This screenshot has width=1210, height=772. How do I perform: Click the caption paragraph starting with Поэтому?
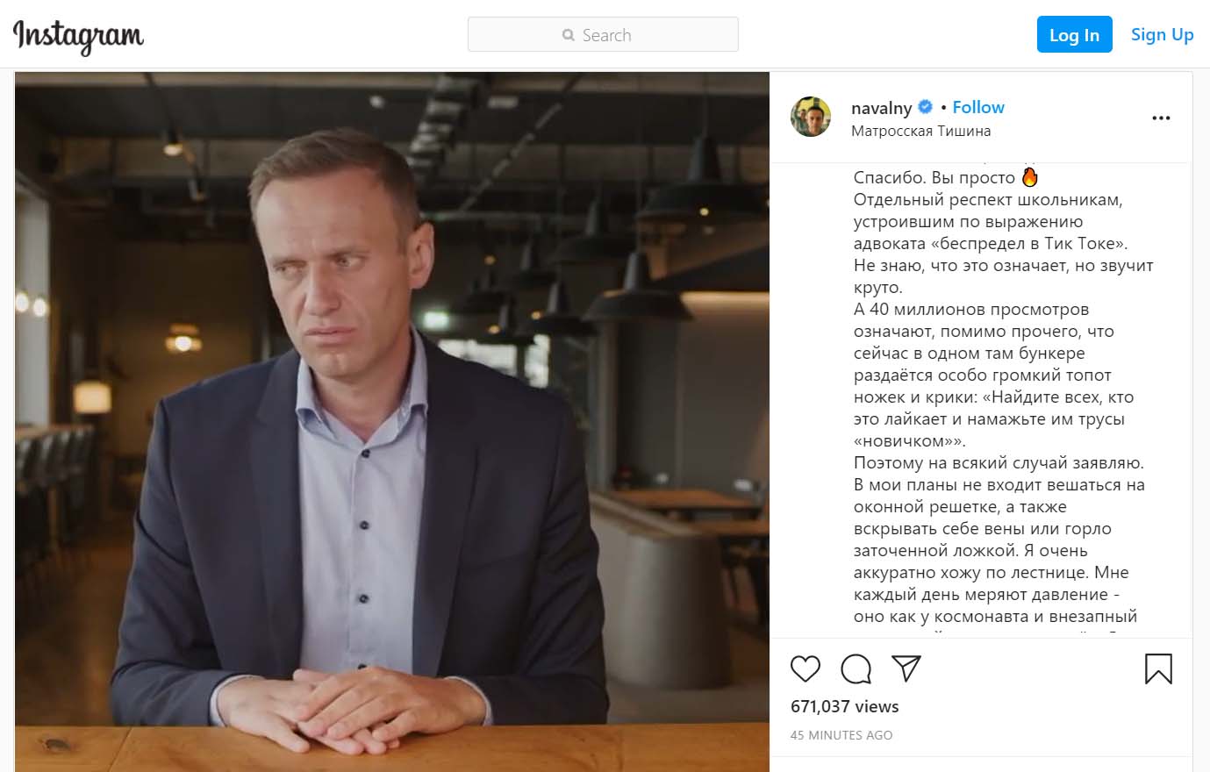(x=999, y=462)
